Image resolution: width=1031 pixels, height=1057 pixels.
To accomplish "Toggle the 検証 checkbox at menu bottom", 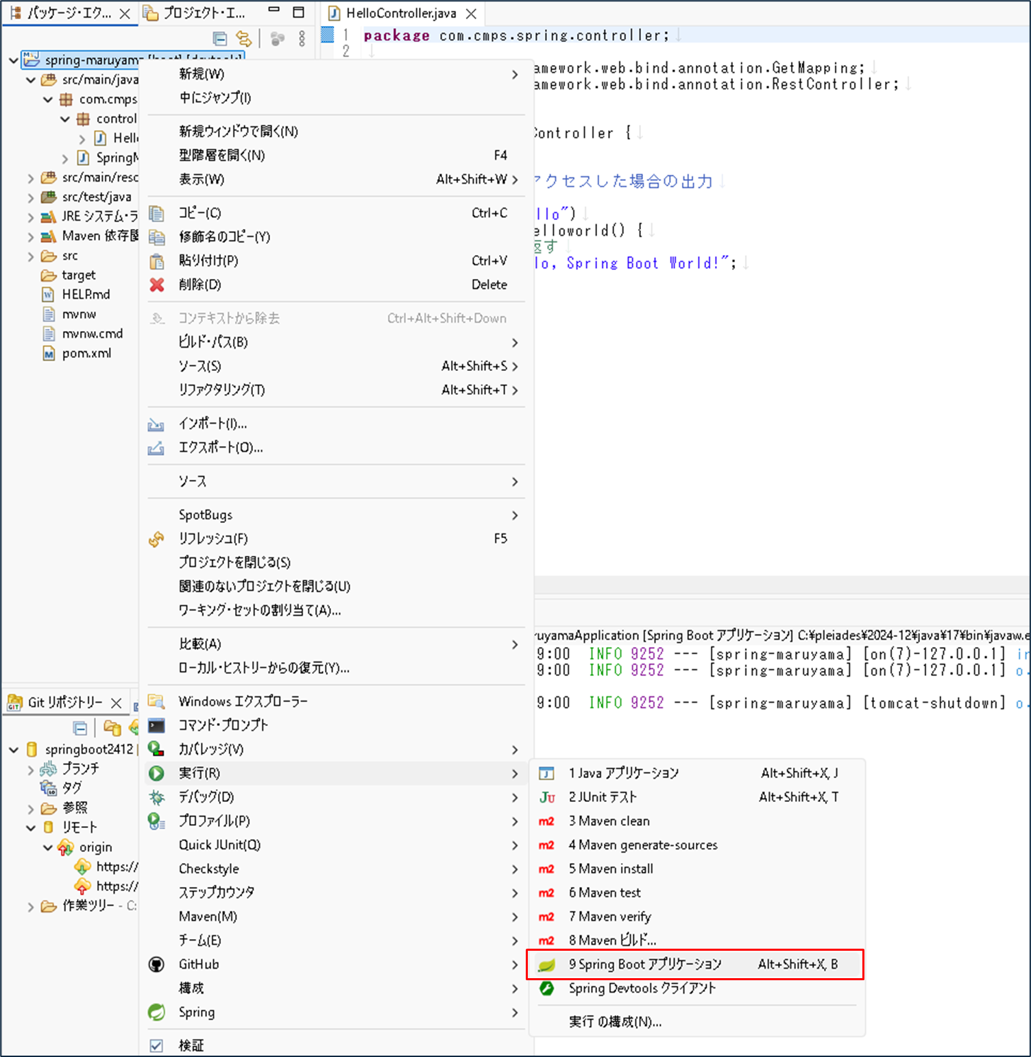I will coord(156,1045).
